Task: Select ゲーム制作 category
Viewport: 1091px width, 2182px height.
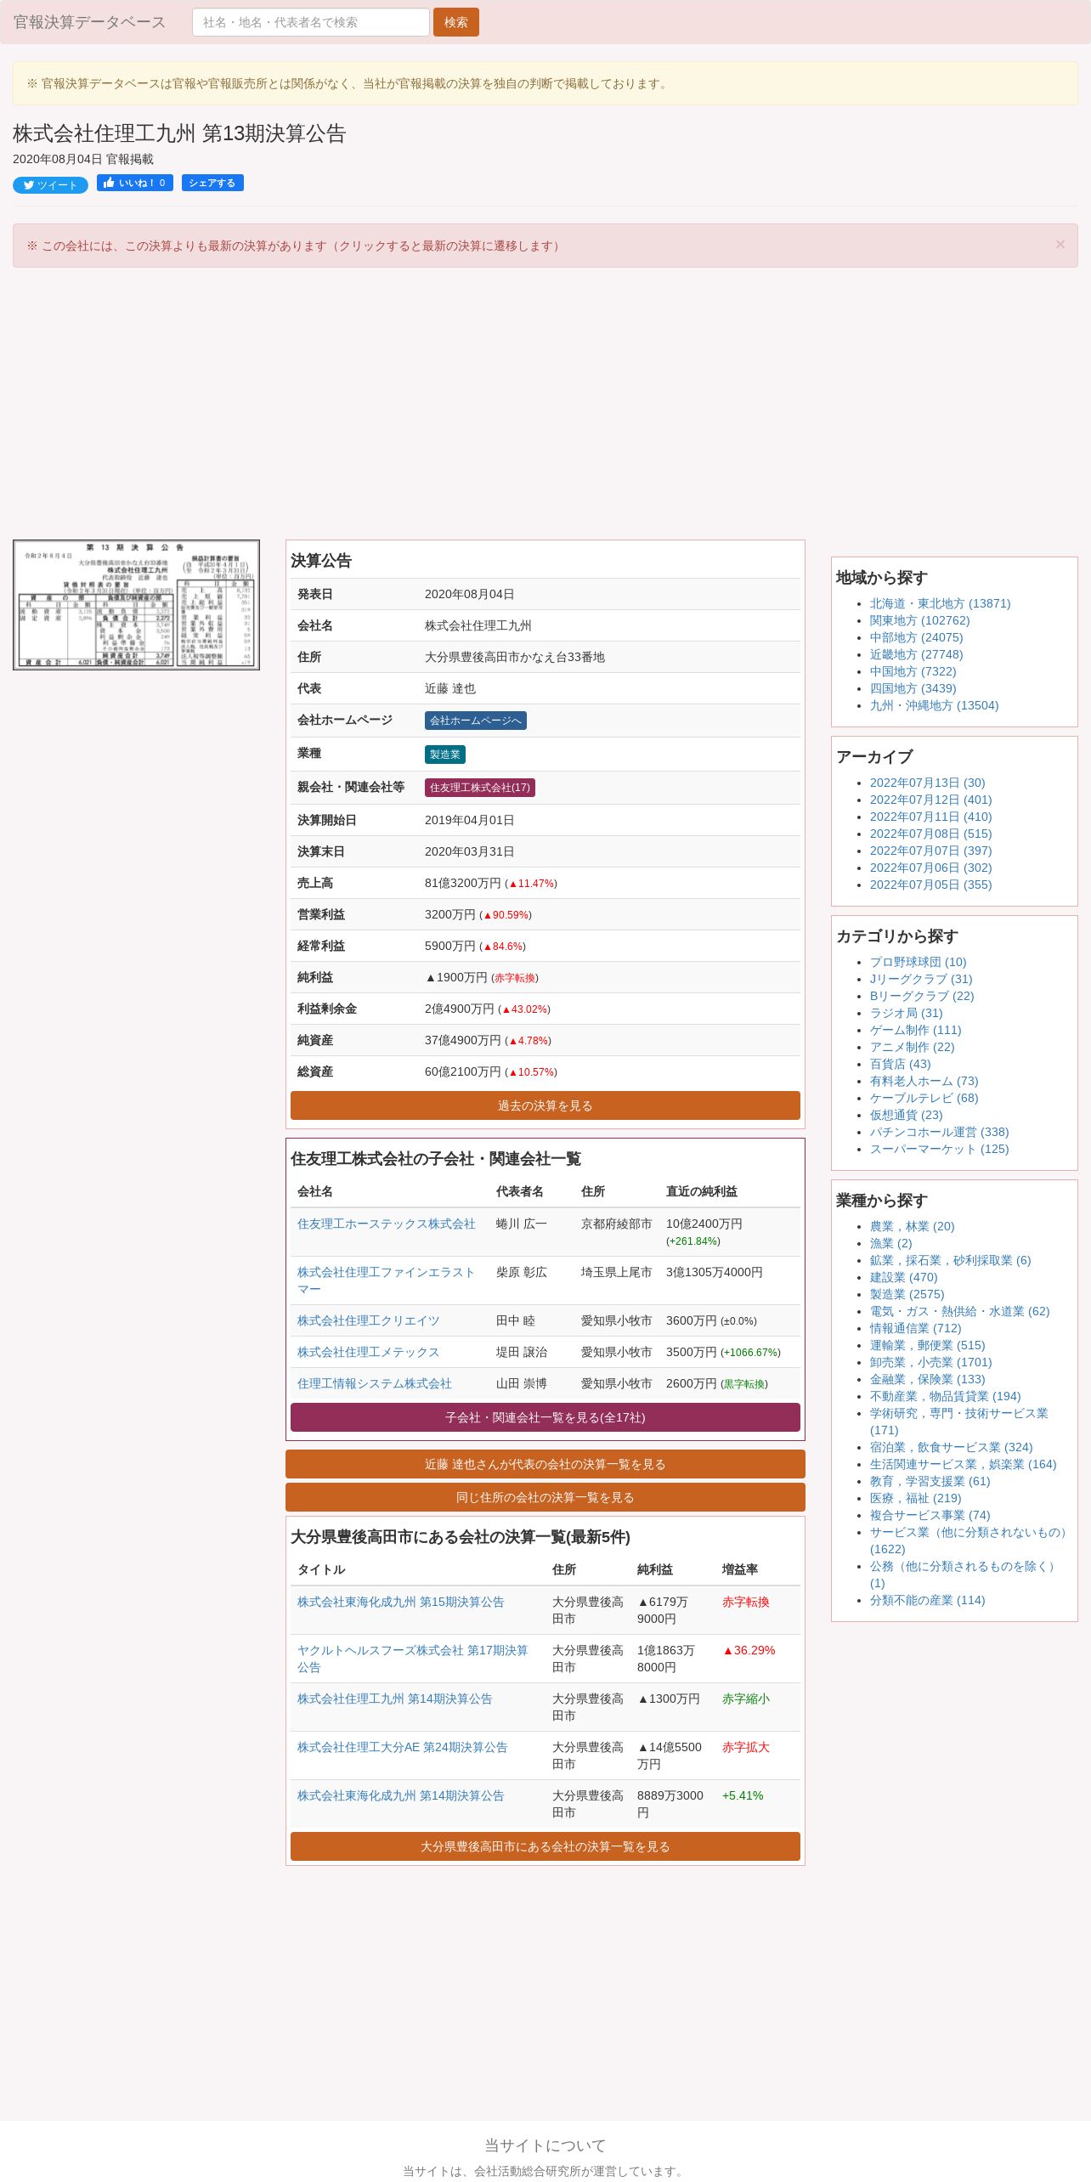Action: 915,1030
